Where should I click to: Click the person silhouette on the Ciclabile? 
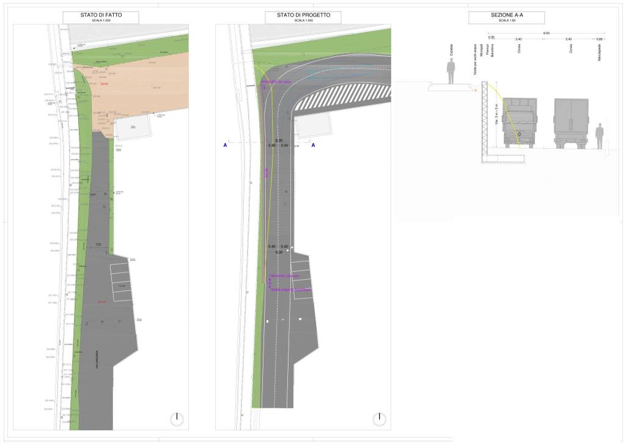[451, 72]
